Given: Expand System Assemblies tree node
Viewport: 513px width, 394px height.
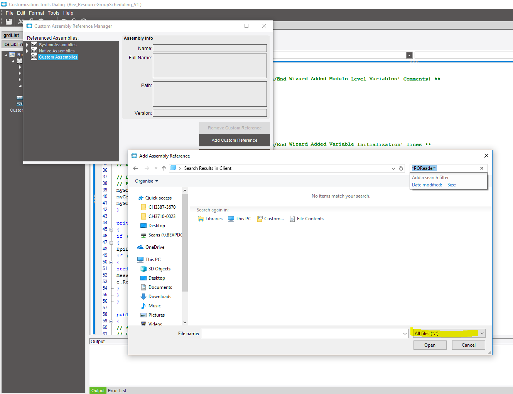Looking at the screenshot, I should pos(27,45).
